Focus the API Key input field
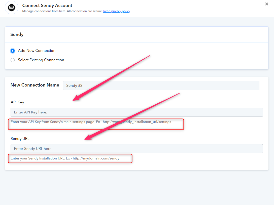Screen dimensions: 274x205 pos(137,112)
